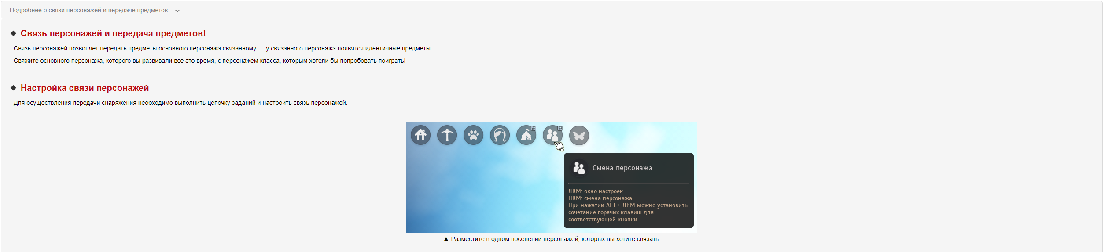The height and width of the screenshot is (252, 1104).
Task: Click the horseshoe-shaped icon in game toolbar
Action: click(x=500, y=135)
